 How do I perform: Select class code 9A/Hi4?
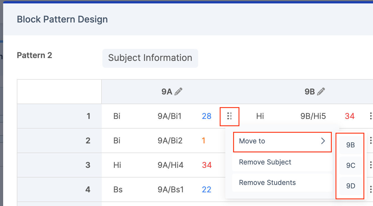pos(170,165)
